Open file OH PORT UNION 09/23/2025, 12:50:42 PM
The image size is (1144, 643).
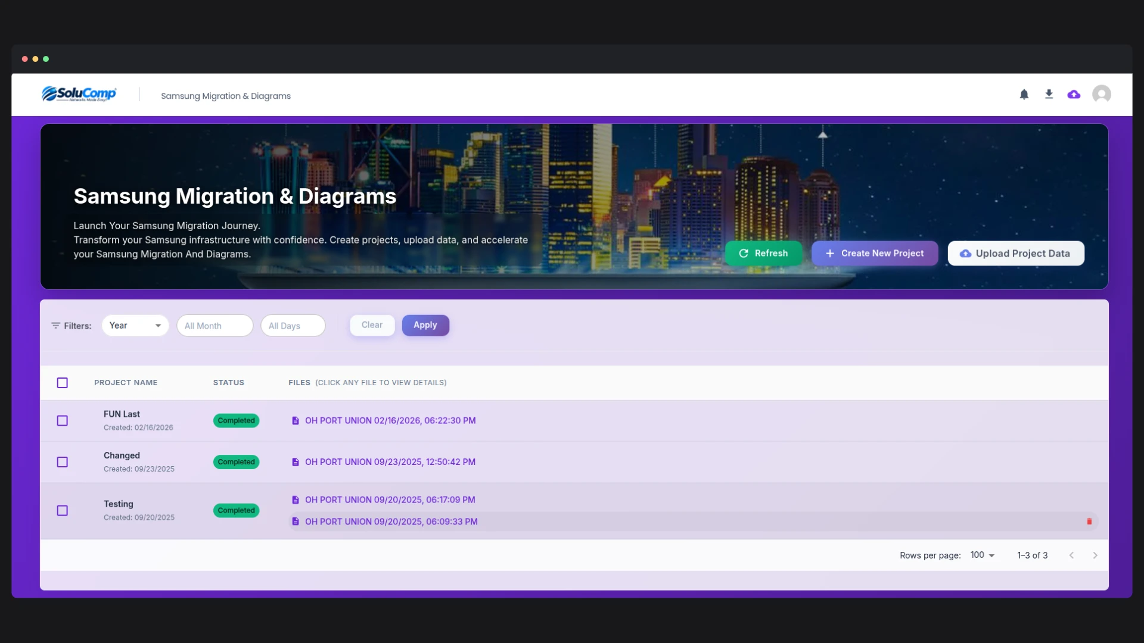390,462
